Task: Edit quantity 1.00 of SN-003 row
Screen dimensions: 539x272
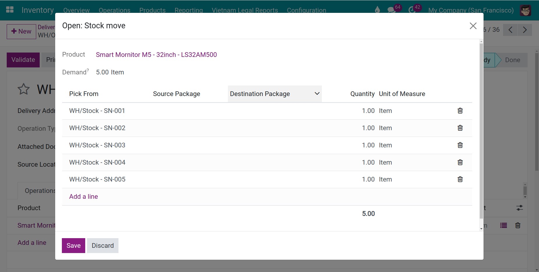Action: point(368,145)
